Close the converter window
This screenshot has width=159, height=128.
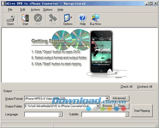click(x=156, y=3)
